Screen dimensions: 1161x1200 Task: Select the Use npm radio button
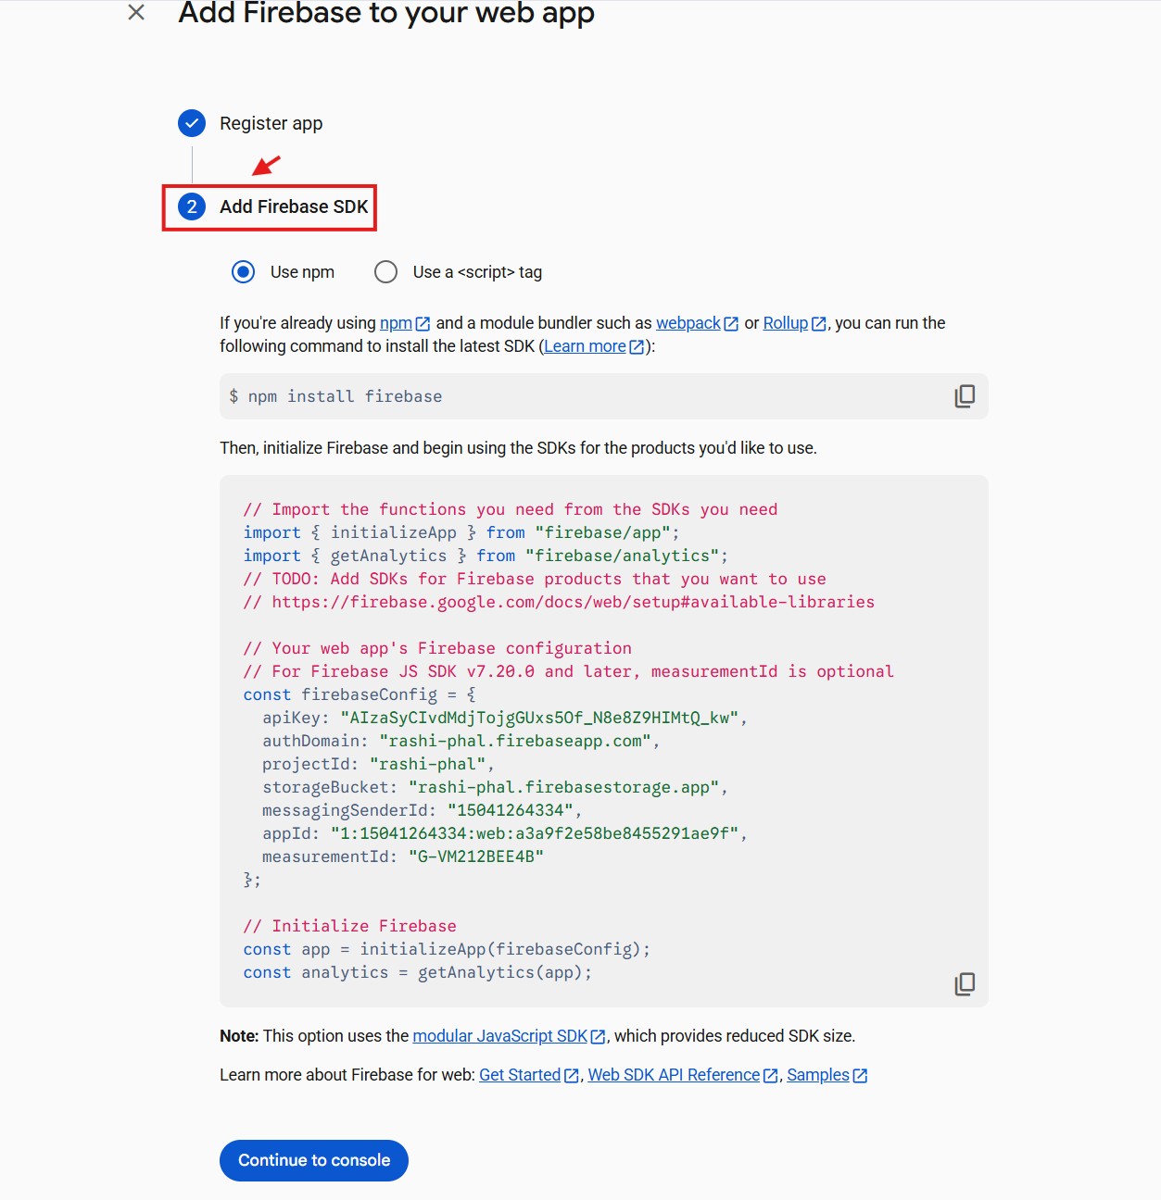click(244, 272)
